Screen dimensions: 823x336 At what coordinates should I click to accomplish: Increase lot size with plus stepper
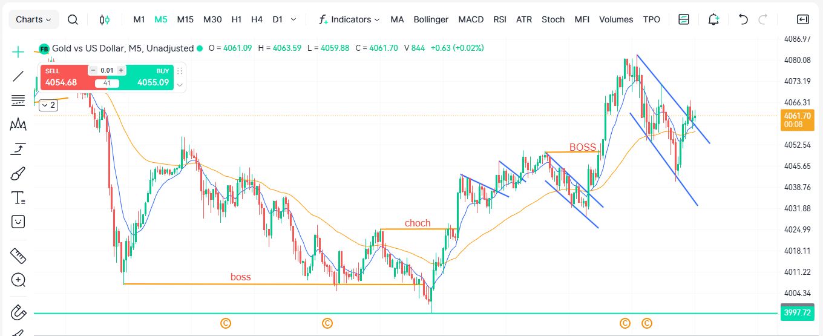tap(121, 70)
